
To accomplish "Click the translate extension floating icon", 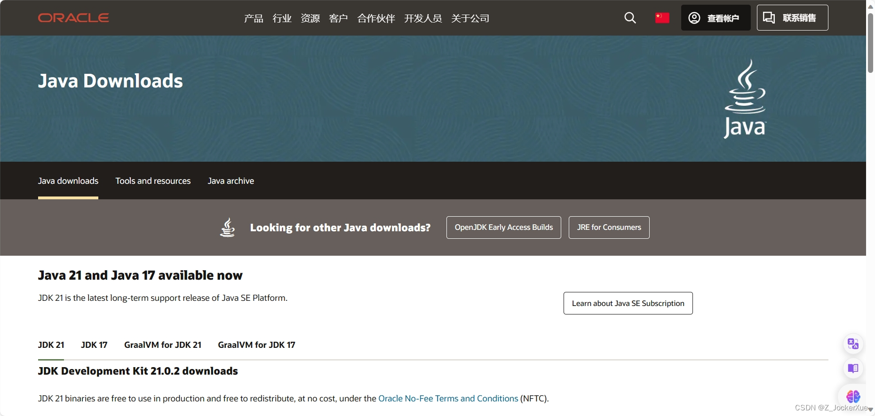I will 853,344.
